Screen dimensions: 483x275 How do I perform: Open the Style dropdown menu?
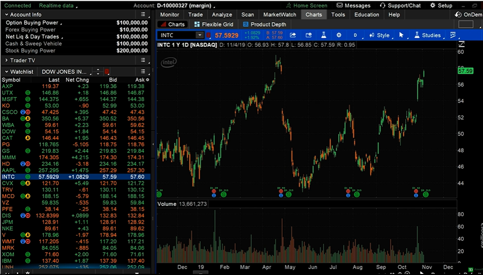coord(380,35)
